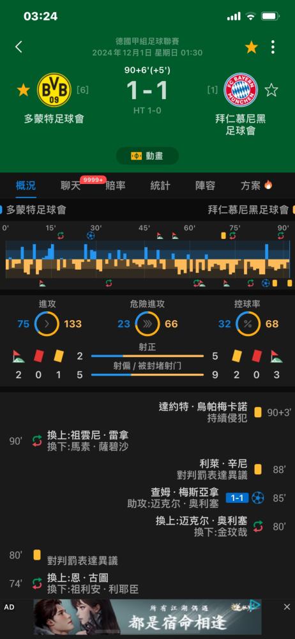
Task: Select the 85' goal event soccer ball
Action: pos(257,498)
